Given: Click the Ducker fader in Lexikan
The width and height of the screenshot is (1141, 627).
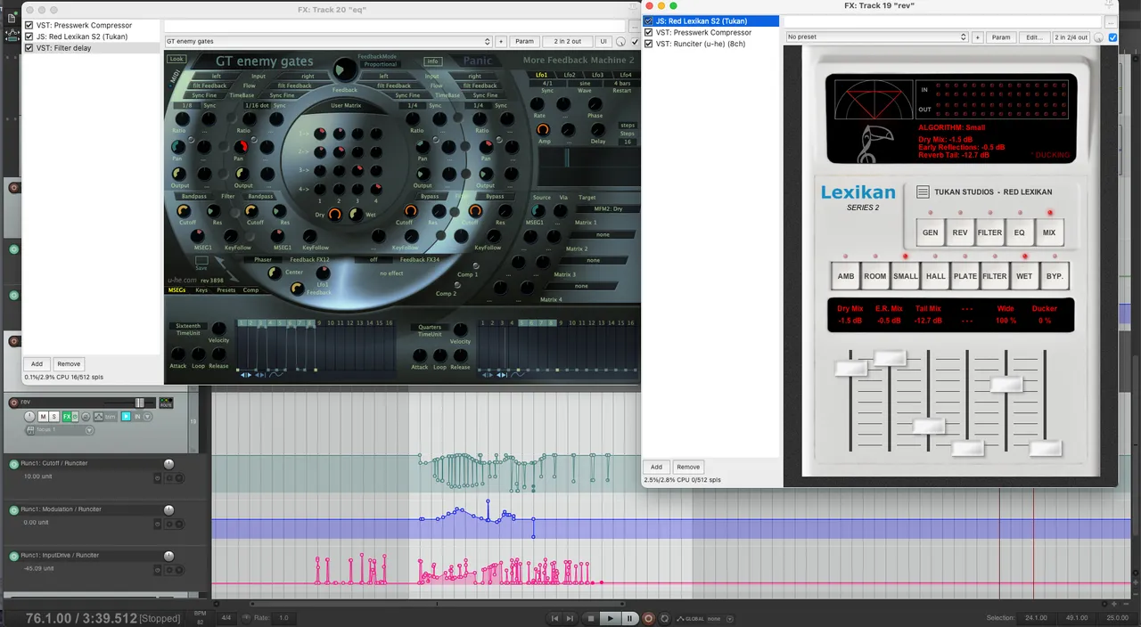Looking at the screenshot, I should click(1046, 448).
